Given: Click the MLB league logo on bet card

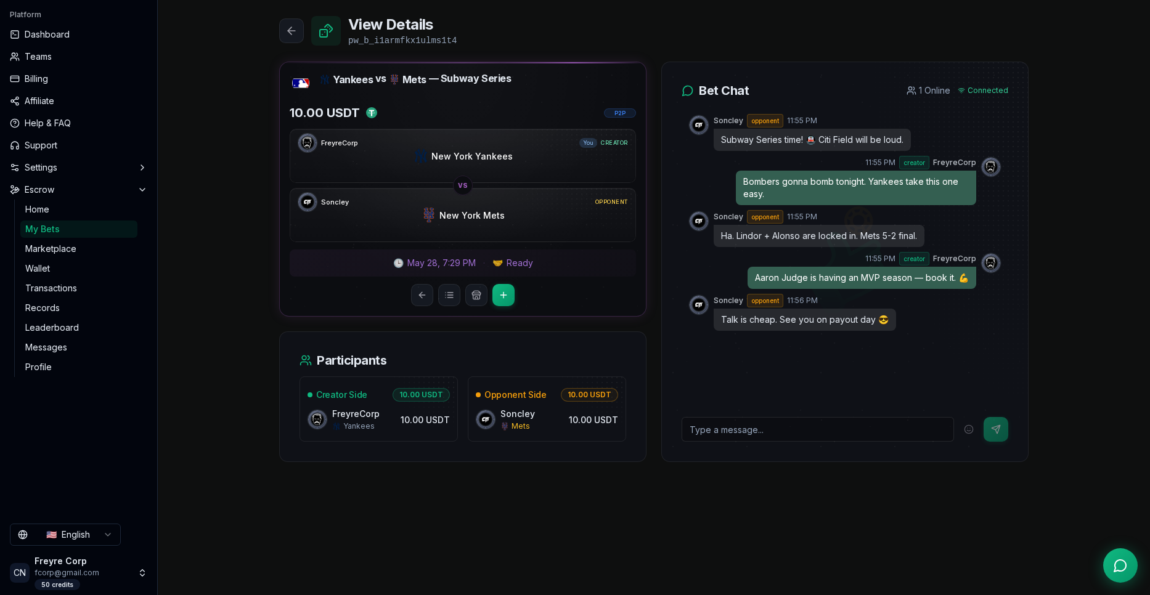Looking at the screenshot, I should click(301, 83).
